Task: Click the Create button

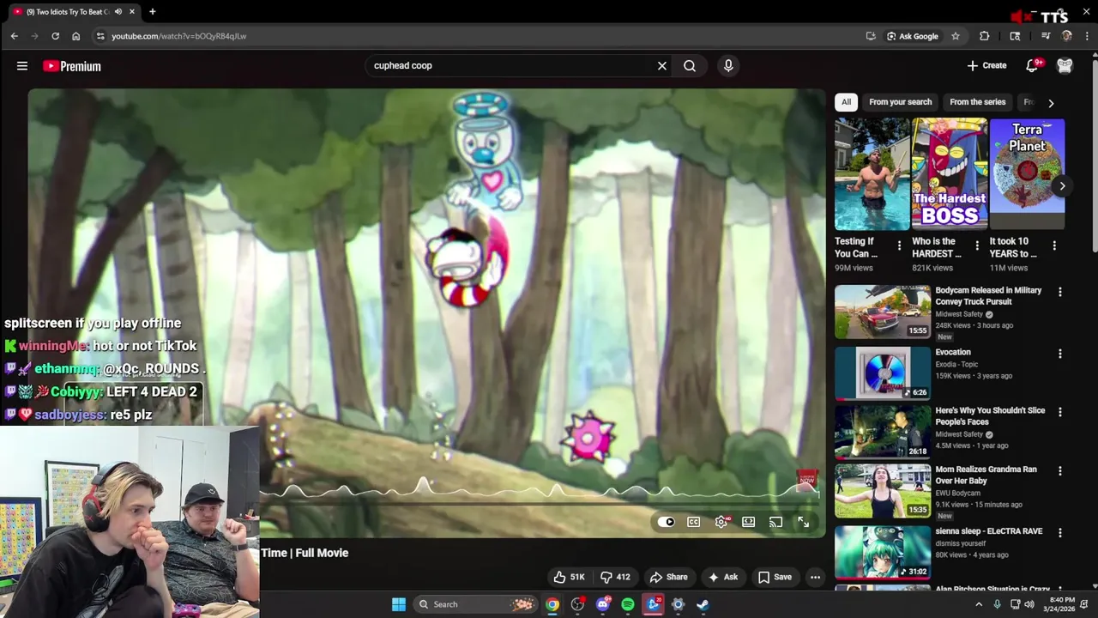Action: 986,66
